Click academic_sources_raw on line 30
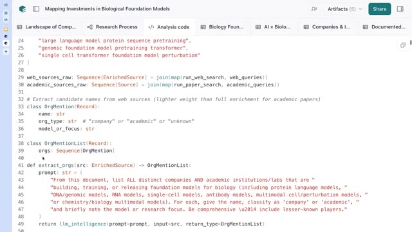Viewport: 412px width, 232px height. (x=56, y=84)
